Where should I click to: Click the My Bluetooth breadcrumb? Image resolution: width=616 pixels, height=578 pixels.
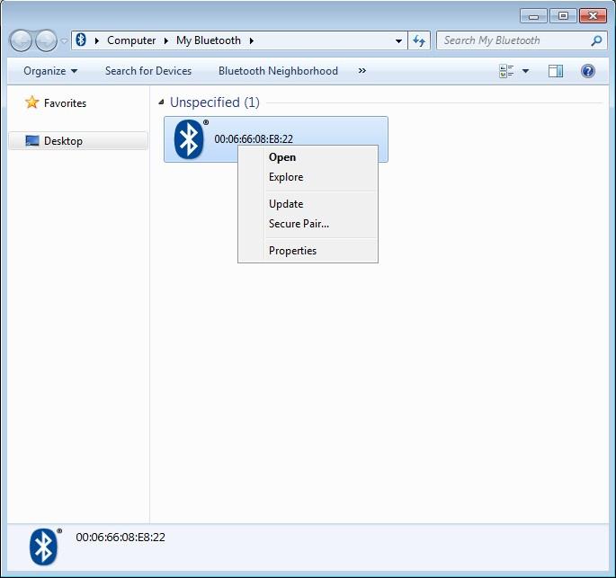209,40
